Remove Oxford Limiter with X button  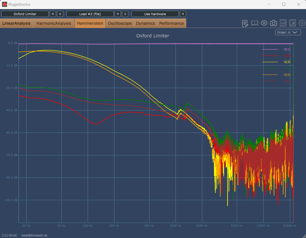60,14
